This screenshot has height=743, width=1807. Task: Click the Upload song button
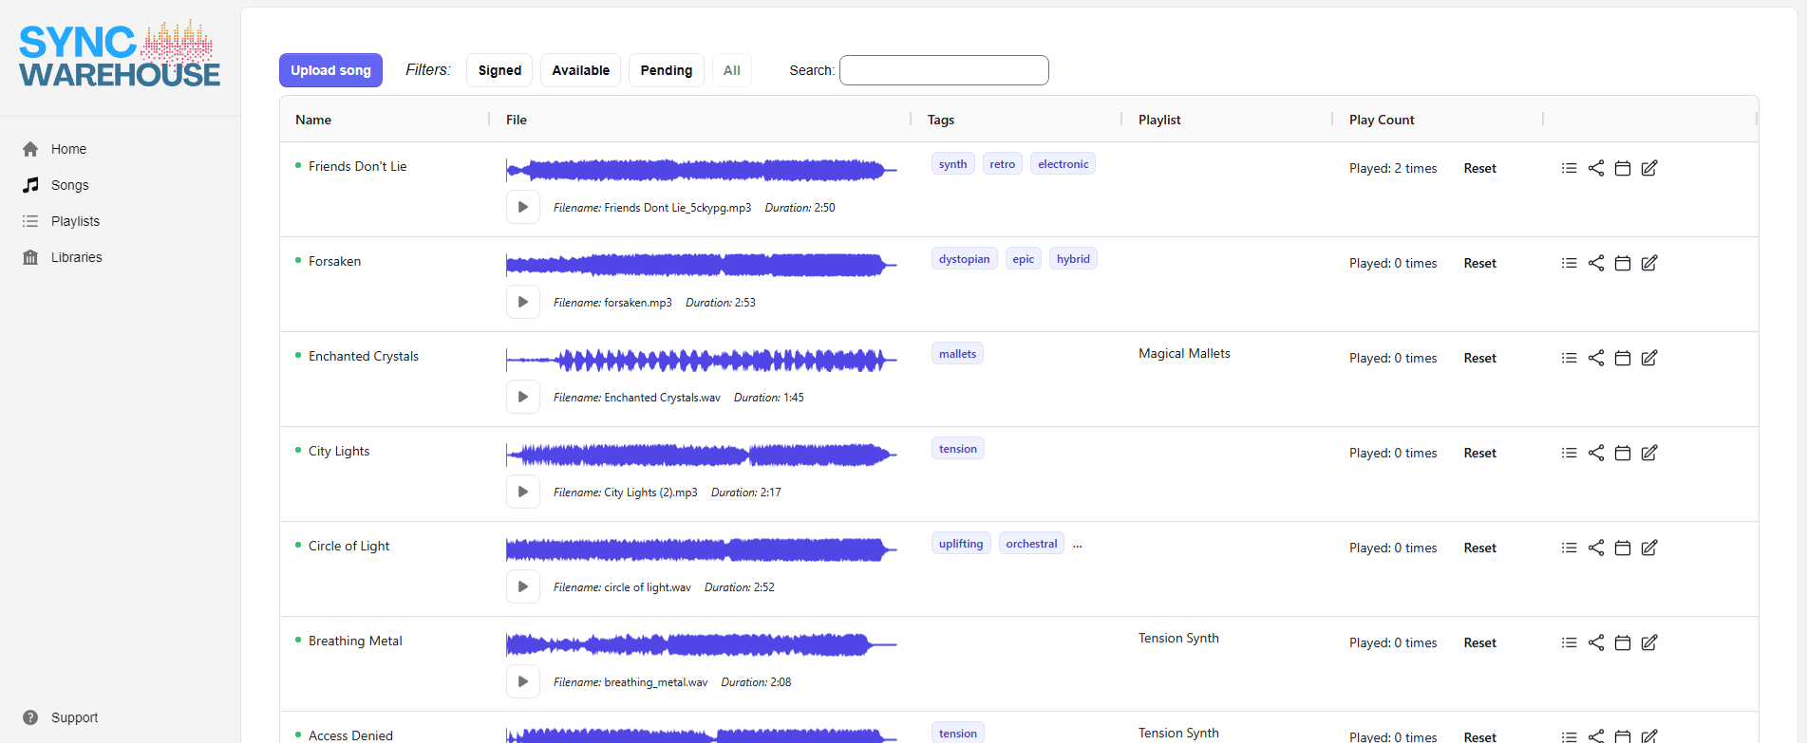[330, 70]
